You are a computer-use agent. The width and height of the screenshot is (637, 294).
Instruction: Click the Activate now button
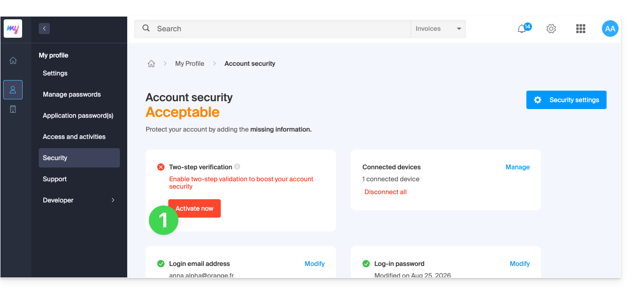(195, 208)
